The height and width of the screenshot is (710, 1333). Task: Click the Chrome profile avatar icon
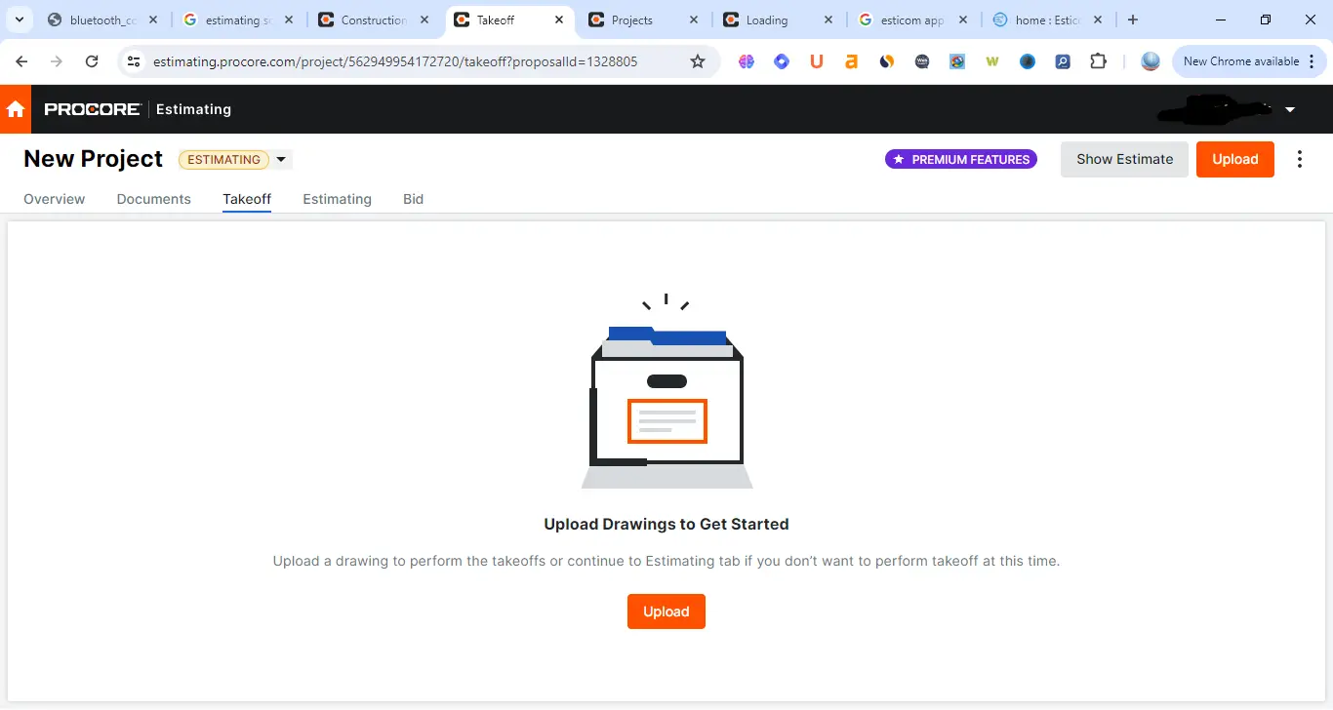point(1151,61)
